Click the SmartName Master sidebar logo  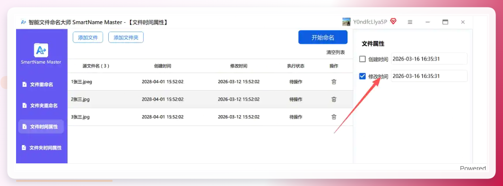pos(41,50)
